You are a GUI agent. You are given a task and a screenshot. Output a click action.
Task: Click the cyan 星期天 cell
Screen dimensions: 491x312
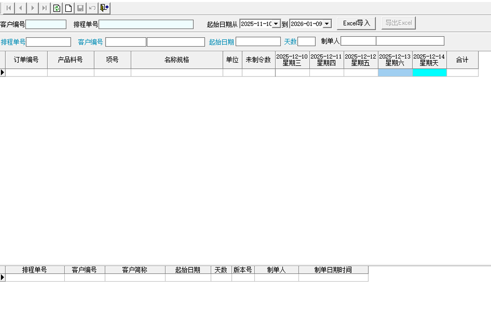coord(430,73)
